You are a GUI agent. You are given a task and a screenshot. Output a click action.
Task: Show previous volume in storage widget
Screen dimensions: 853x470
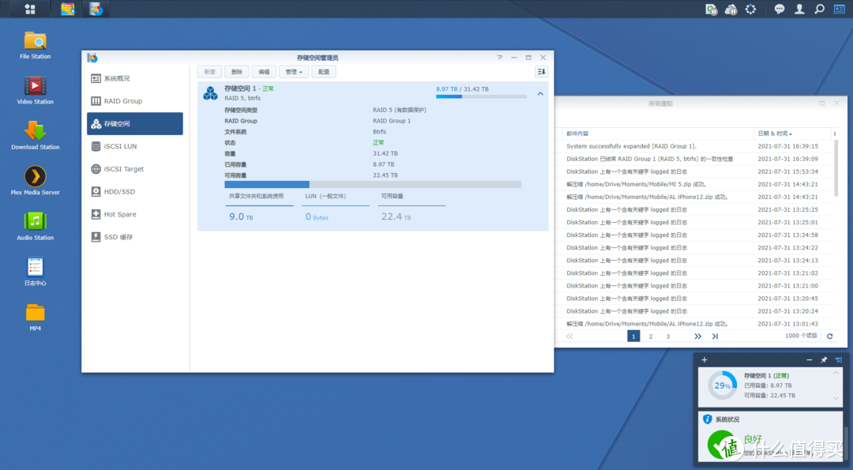[x=836, y=373]
